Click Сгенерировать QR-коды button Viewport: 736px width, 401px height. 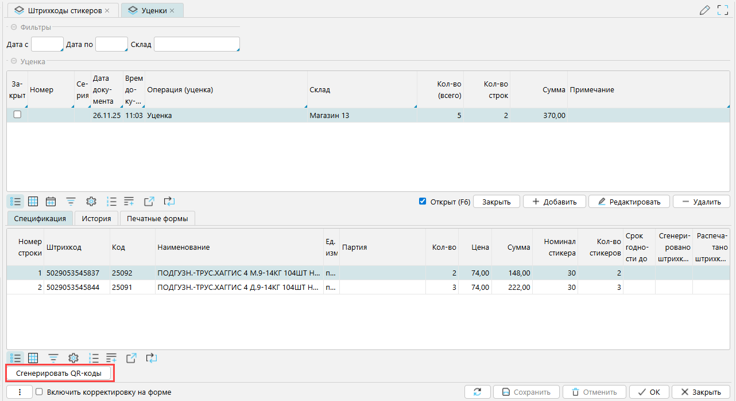[x=59, y=374]
